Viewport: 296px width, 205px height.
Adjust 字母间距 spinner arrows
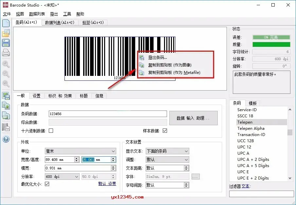pyautogui.click(x=186, y=185)
